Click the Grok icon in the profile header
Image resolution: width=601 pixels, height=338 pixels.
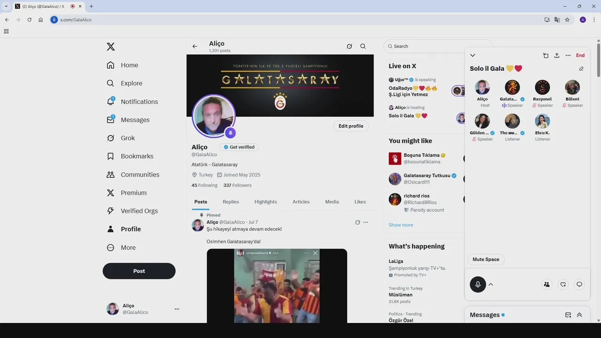(x=349, y=46)
